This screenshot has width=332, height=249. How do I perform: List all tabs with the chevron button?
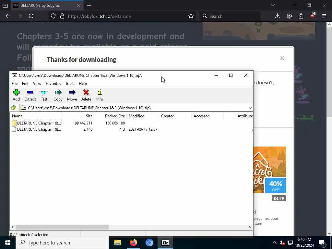click(x=272, y=5)
